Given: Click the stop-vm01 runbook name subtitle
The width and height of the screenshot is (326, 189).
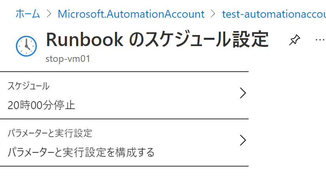Looking at the screenshot, I should [68, 59].
